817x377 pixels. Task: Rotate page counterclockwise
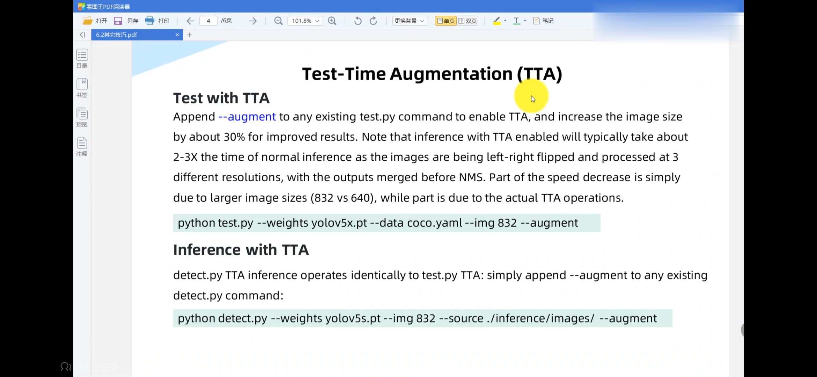(x=358, y=21)
